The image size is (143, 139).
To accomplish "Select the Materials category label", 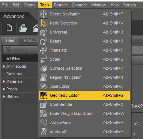I will click(14, 81).
